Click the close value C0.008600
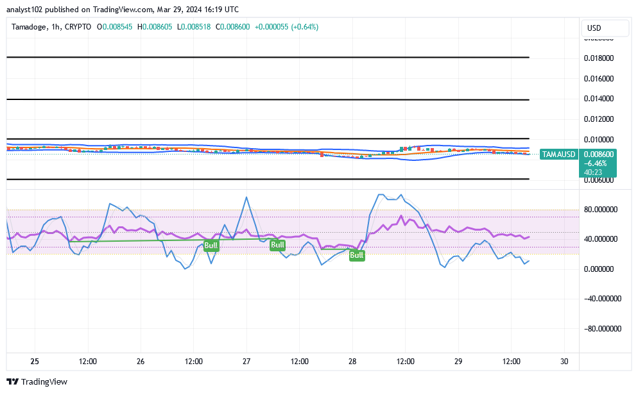This screenshot has width=638, height=393. point(232,27)
